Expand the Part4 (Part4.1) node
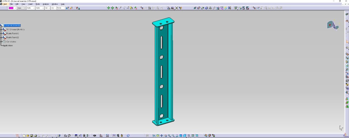The height and width of the screenshot is (138, 349). point(1,33)
